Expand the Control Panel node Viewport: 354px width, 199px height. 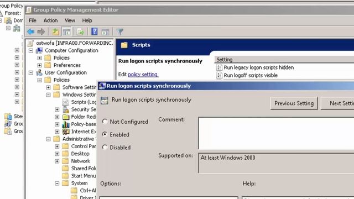[57, 146]
